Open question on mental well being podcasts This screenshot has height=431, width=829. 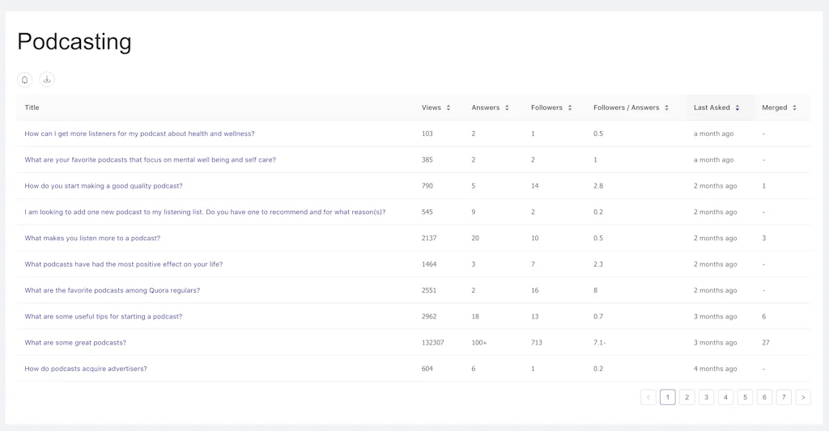(x=150, y=159)
